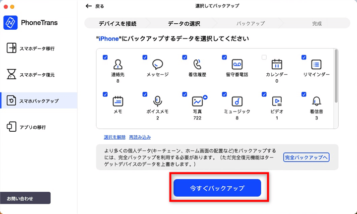Click the 写真 count 722
The height and width of the screenshot is (214, 357).
tap(197, 118)
